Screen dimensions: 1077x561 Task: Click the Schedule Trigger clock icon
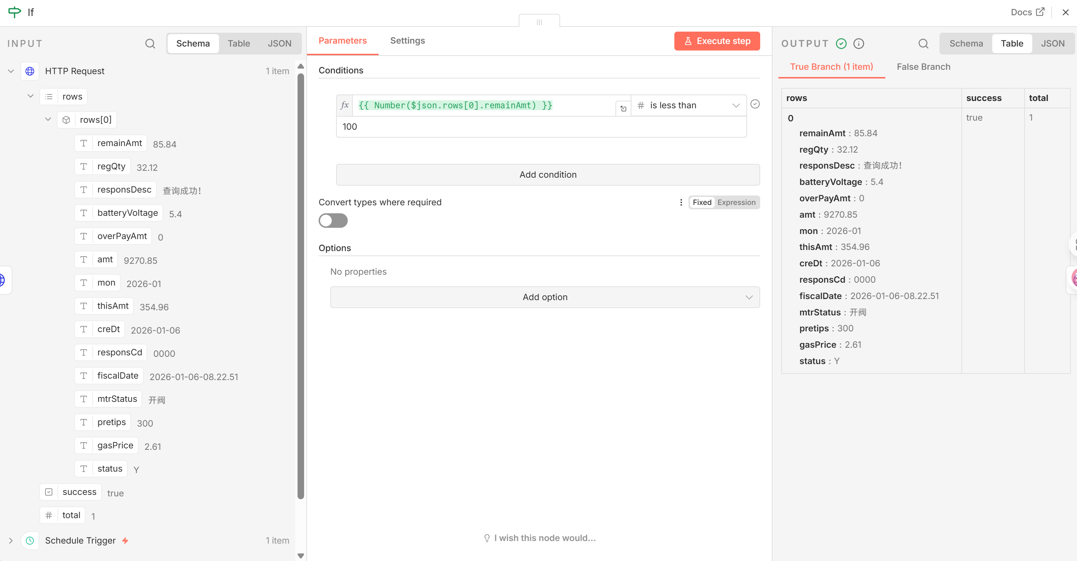30,541
